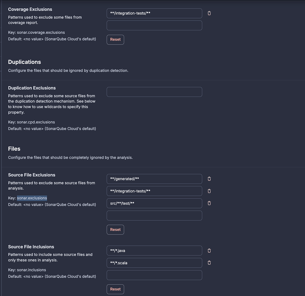This screenshot has height=296, width=305.
Task: Delete the **/*.java source inclusion pattern
Action: point(209,251)
